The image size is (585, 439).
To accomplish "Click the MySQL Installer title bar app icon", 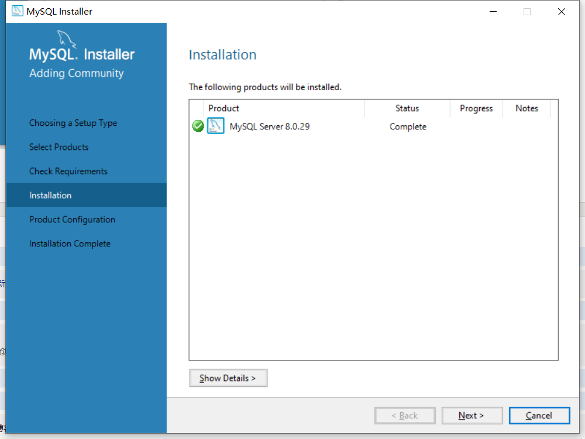I will 17,11.
